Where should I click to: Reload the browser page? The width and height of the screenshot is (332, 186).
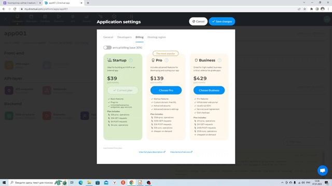click(x=15, y=9)
